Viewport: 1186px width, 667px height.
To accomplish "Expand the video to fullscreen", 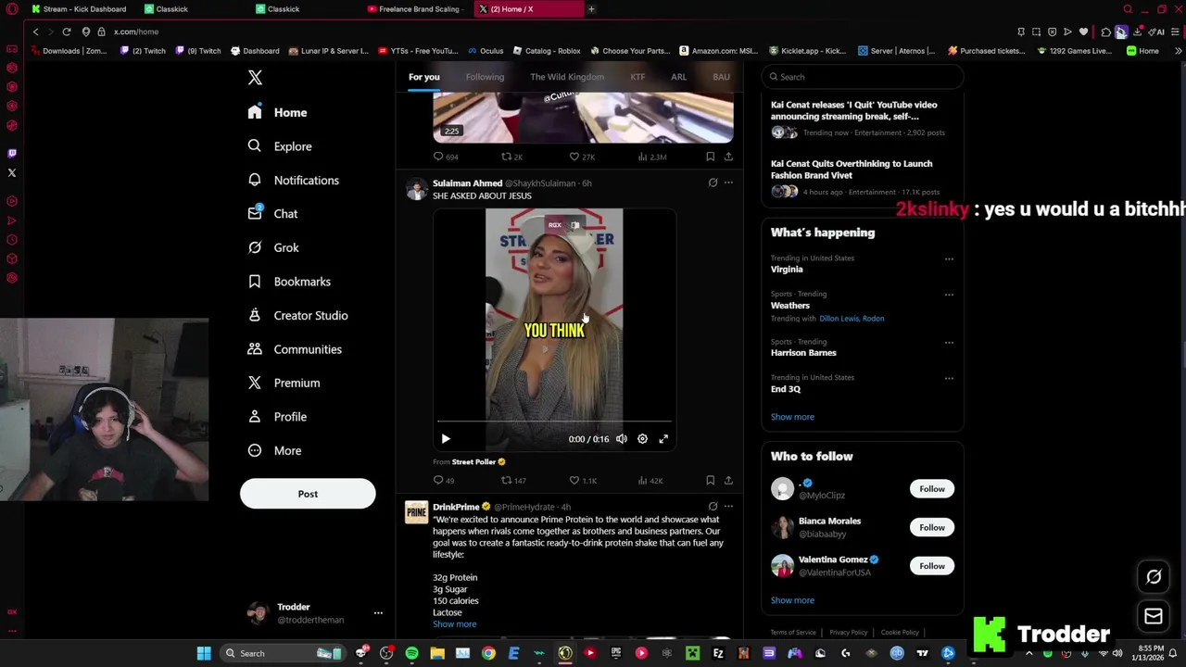I will click(x=663, y=439).
